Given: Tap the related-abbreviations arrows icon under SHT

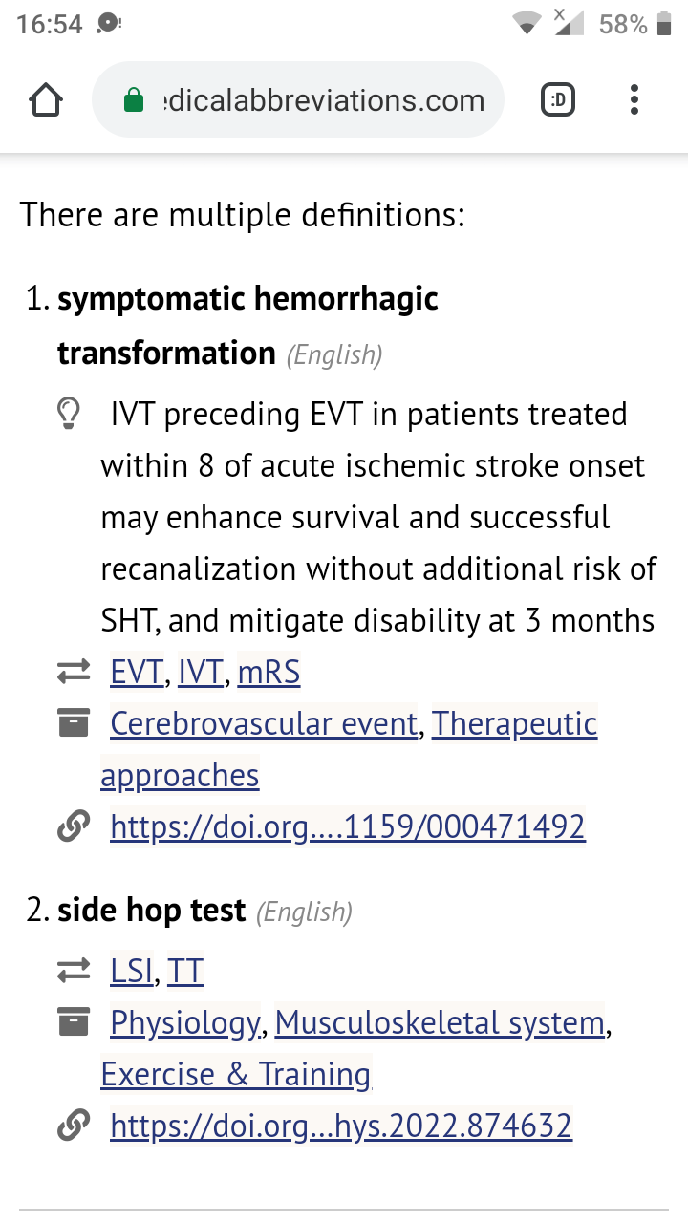Looking at the screenshot, I should click(74, 673).
